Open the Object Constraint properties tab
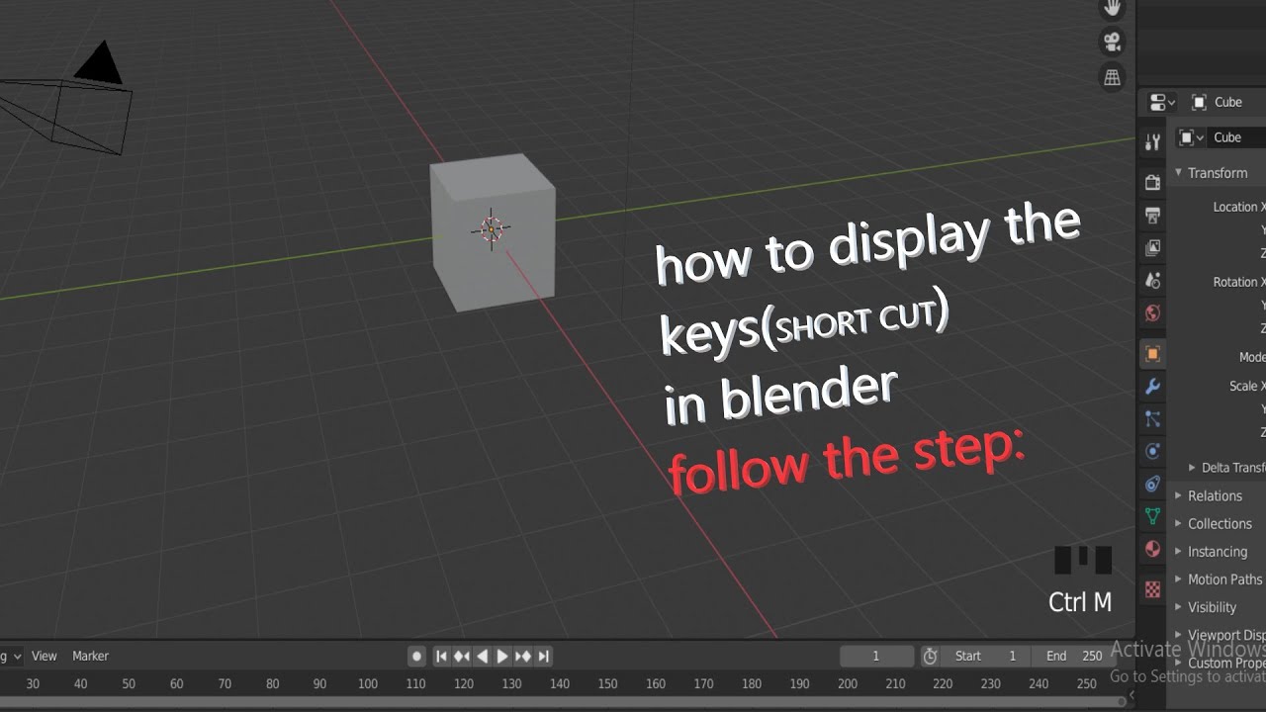The width and height of the screenshot is (1266, 712). point(1152,484)
